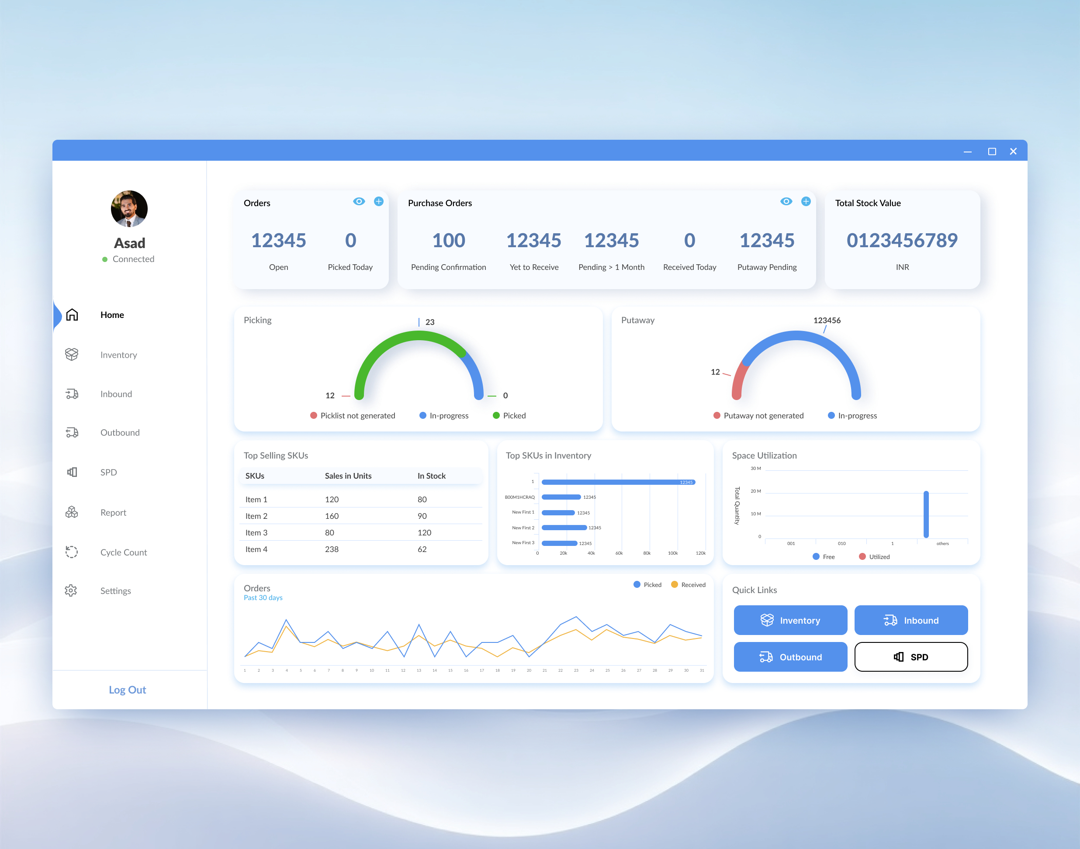
Task: Select the Cycle Count icon
Action: pos(72,552)
